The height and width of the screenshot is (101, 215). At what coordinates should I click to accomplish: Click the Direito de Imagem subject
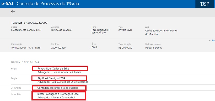coord(61,30)
